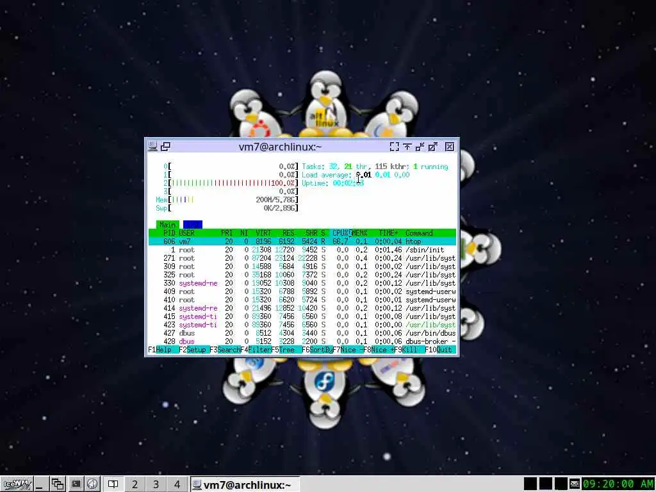Select the htop process row PID 606
The width and height of the screenshot is (656, 492).
(x=302, y=242)
